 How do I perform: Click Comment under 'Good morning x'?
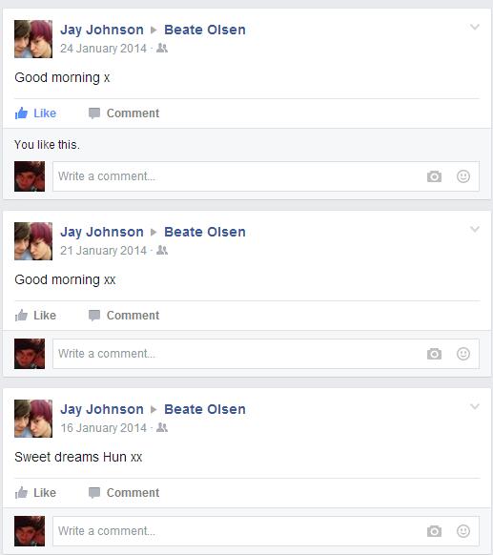(124, 113)
